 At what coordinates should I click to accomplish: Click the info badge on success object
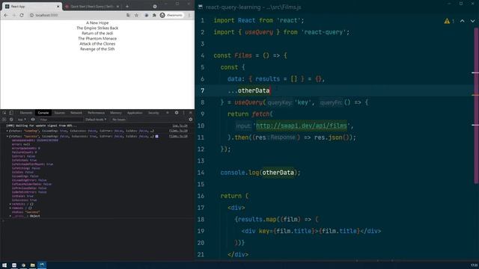click(156, 136)
